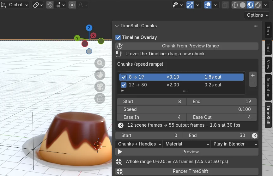
Task: Collapse the TimeShift Chunks panel
Action: [117, 26]
